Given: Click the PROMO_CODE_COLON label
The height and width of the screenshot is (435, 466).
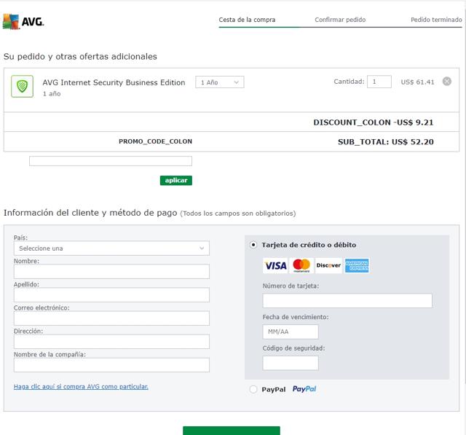Looking at the screenshot, I should coord(155,141).
